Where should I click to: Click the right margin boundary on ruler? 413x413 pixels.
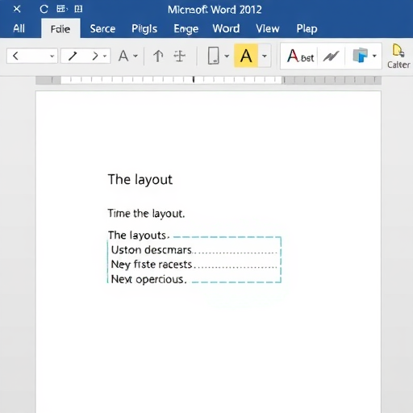[283, 80]
